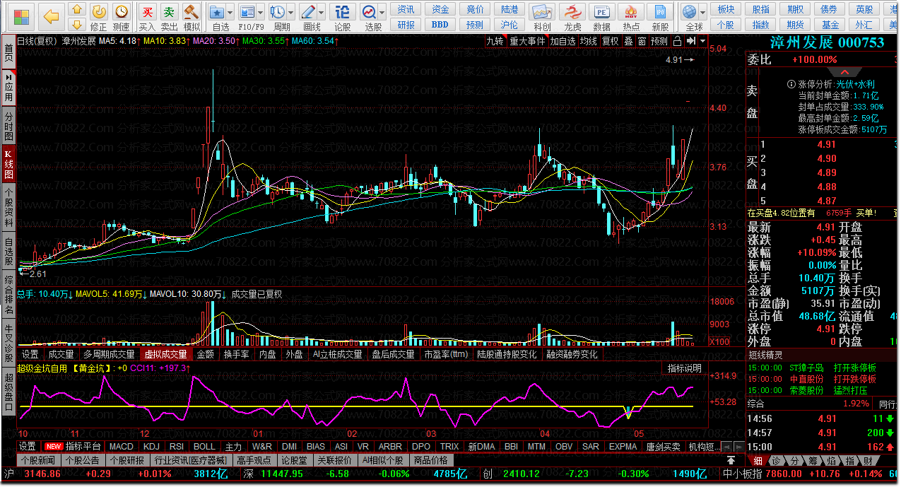Click the jump-to-end arrow icon in chart header
The height and width of the screenshot is (487, 901).
690,41
